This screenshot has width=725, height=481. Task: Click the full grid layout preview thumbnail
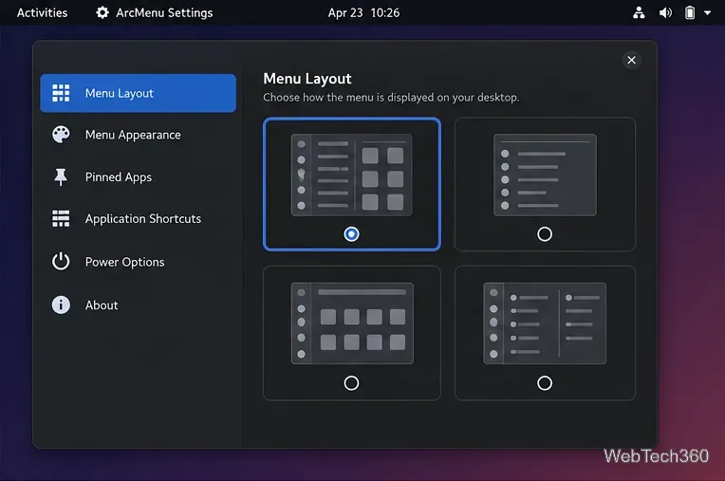tap(352, 324)
